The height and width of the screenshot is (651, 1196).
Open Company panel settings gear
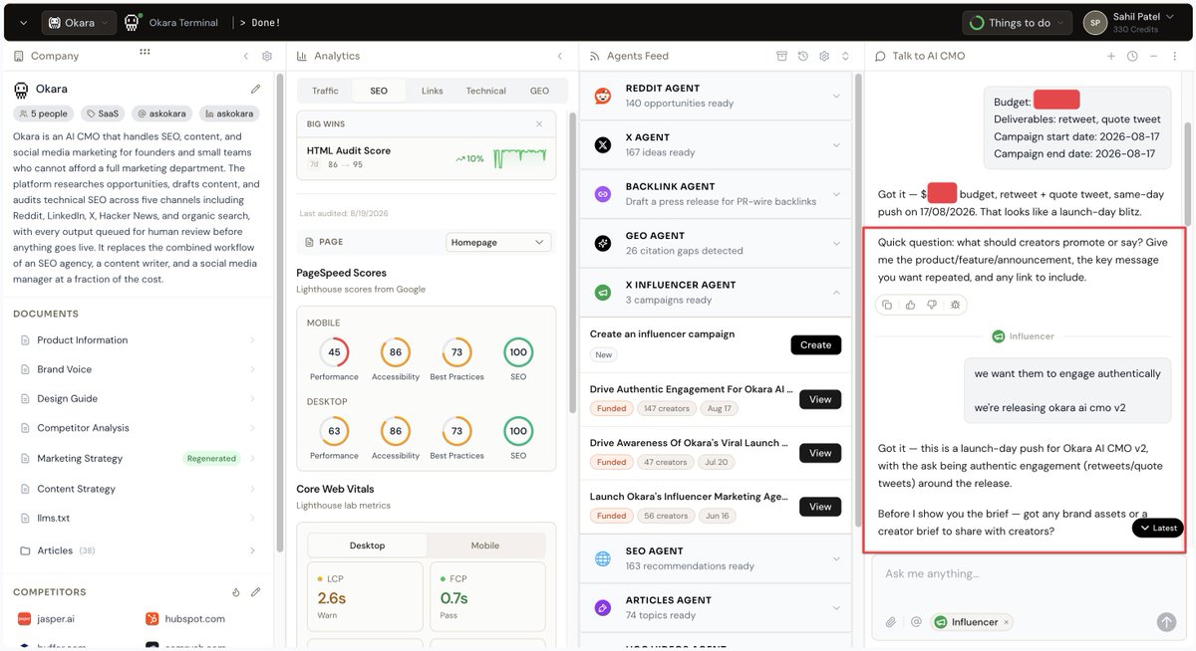click(267, 57)
